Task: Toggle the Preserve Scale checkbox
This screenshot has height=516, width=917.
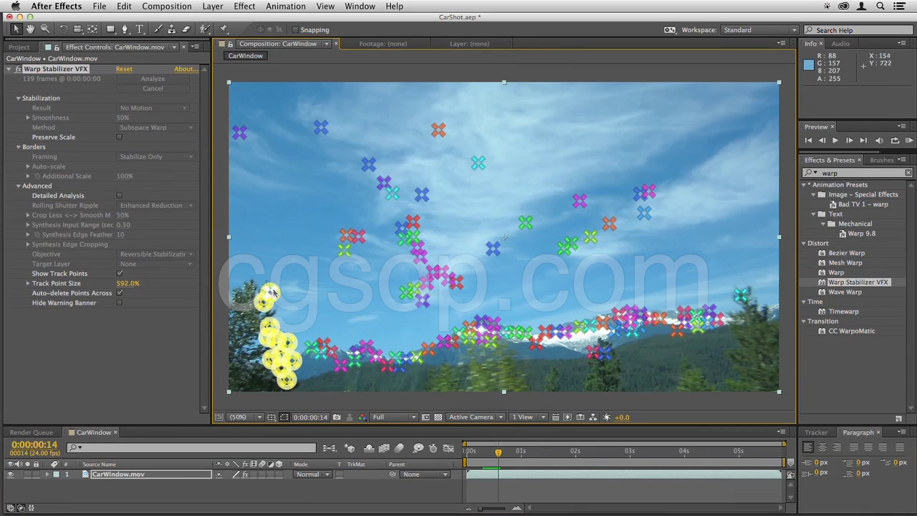Action: 120,138
